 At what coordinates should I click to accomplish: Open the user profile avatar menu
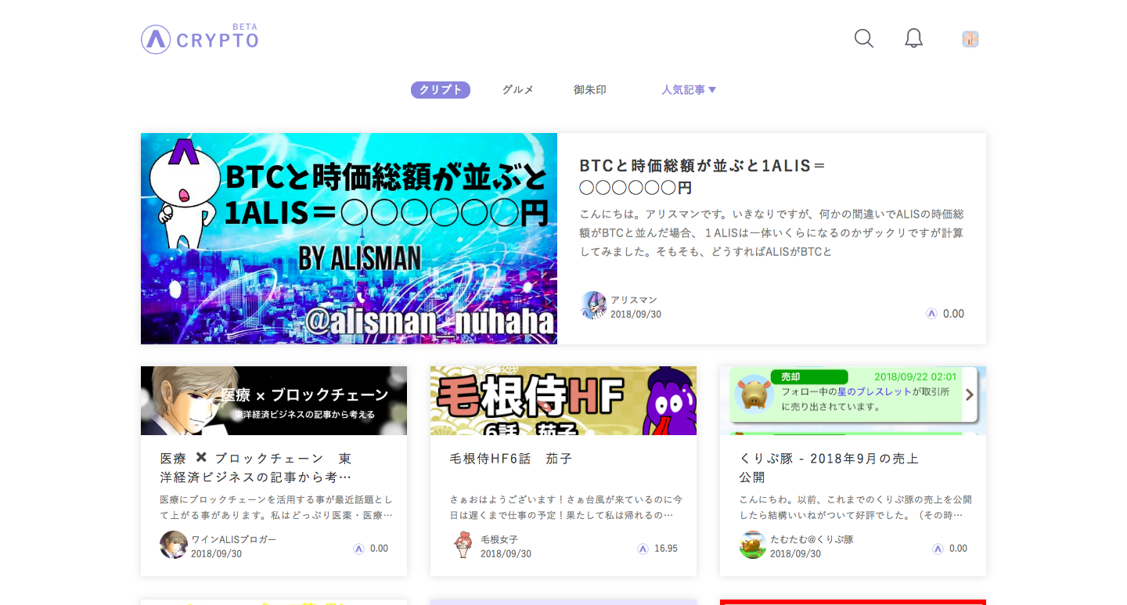(970, 39)
